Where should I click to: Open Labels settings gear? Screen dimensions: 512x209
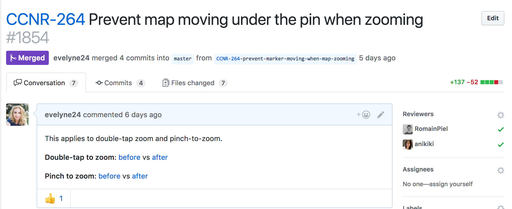[x=501, y=207]
